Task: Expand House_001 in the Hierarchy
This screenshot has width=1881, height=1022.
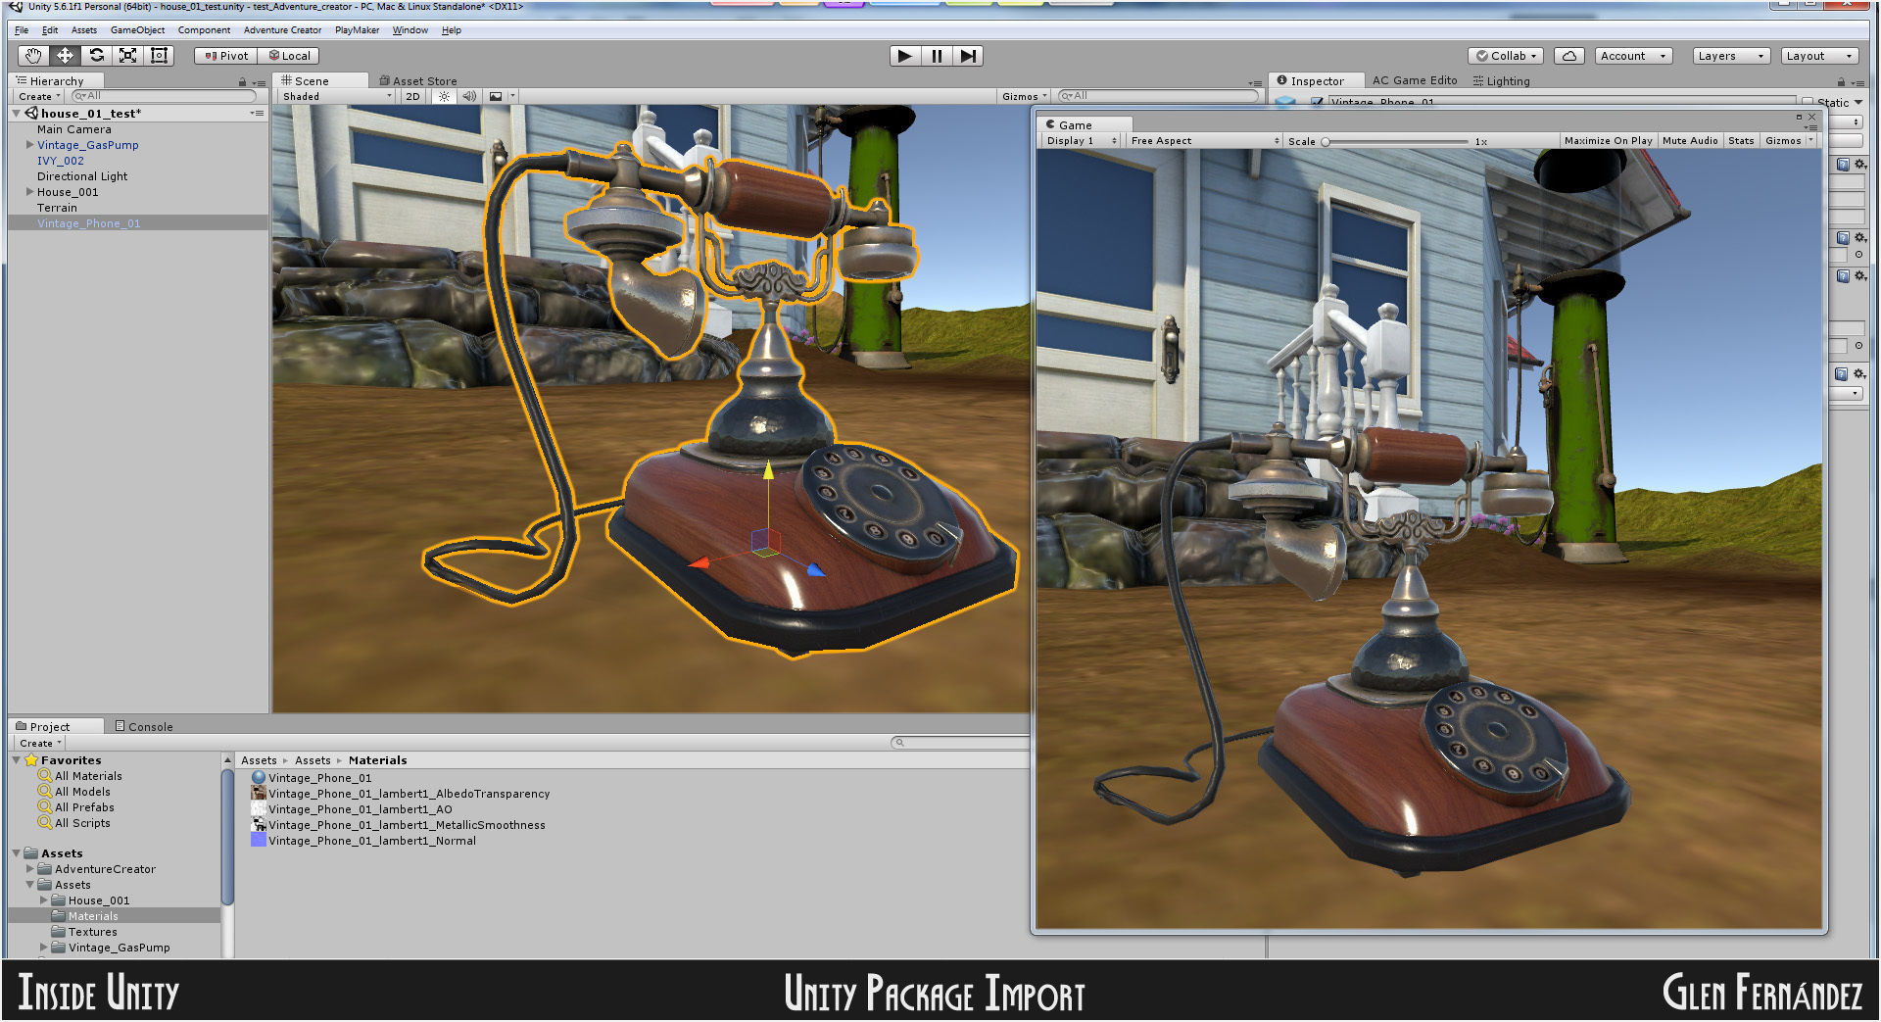Action: click(29, 192)
